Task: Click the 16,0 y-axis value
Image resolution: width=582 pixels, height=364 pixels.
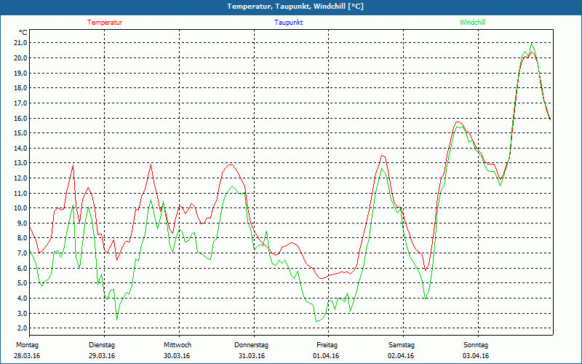Action: coord(21,118)
